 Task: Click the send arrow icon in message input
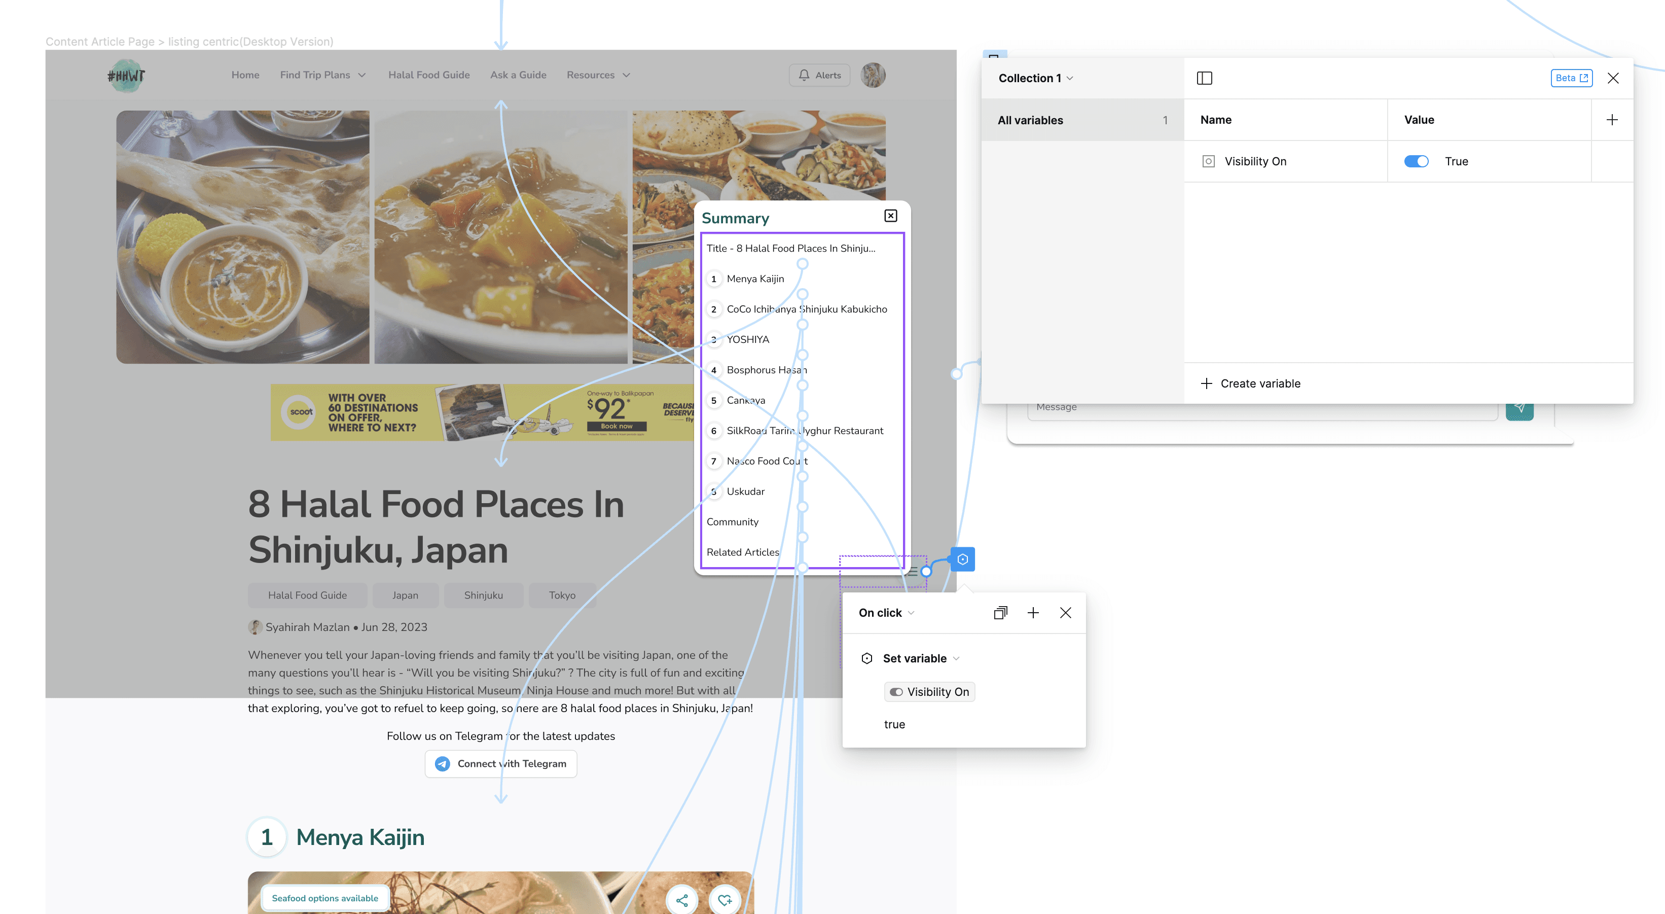pyautogui.click(x=1520, y=406)
